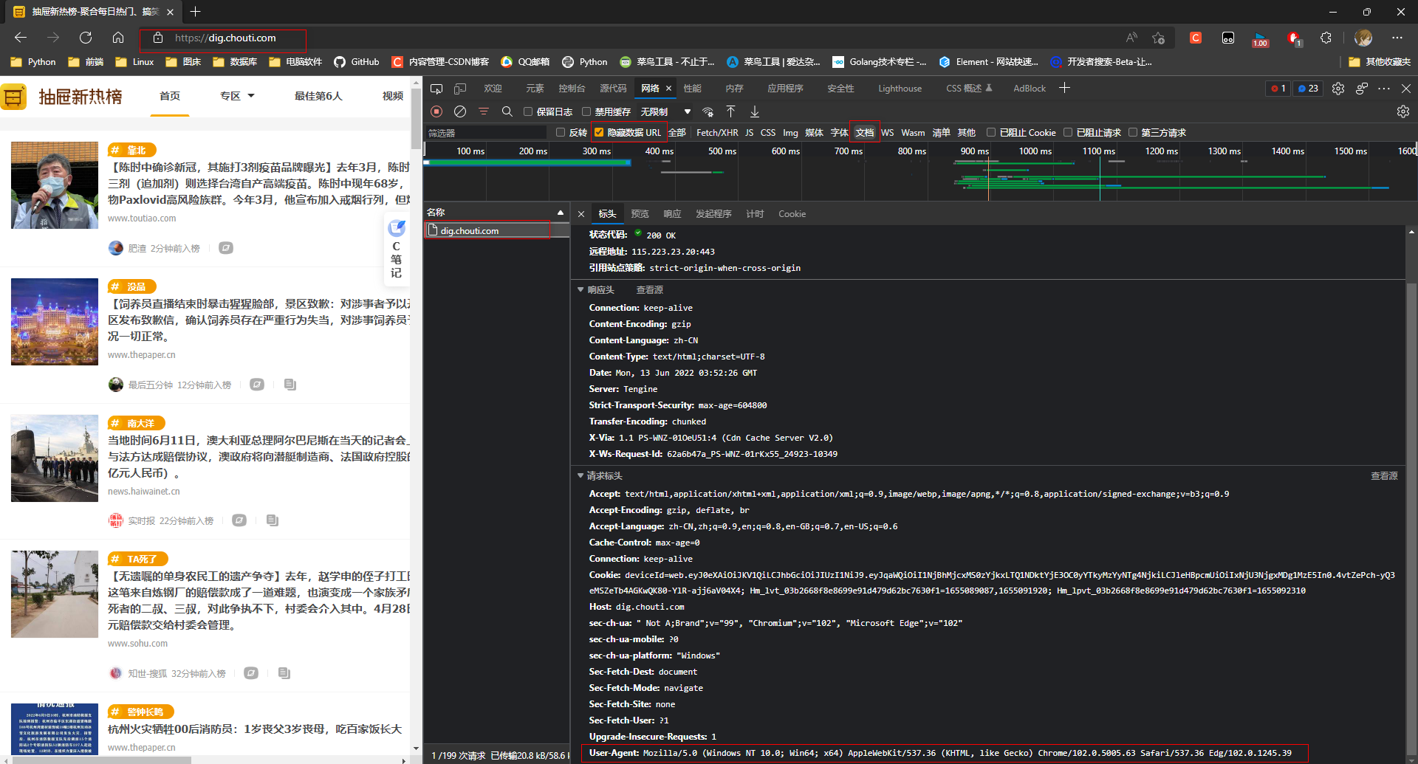Clear the network log icon
The width and height of the screenshot is (1418, 764).
460,111
